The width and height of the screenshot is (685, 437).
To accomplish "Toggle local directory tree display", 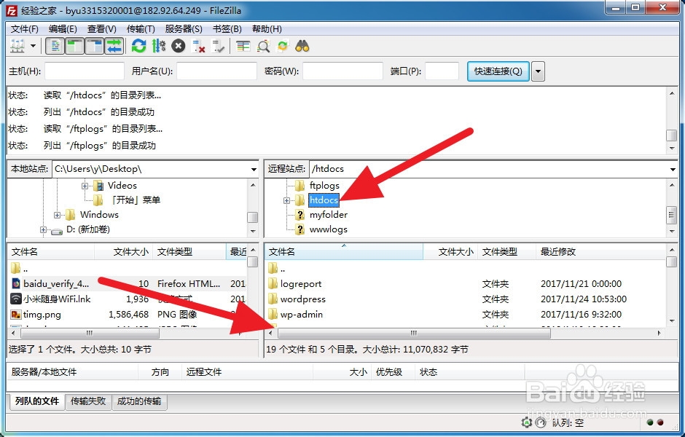I will tap(75, 46).
